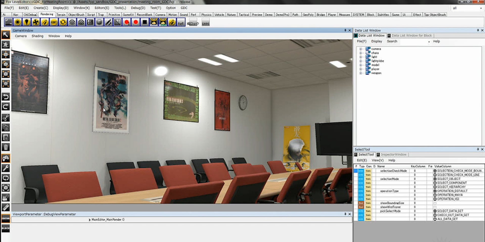Open the 'all' dropdown at top right
Viewport: 485px width, 242px height.
[x=467, y=8]
